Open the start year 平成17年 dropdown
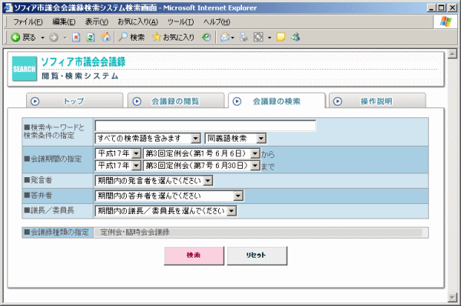Viewport: 461px width, 306px height. [x=136, y=153]
